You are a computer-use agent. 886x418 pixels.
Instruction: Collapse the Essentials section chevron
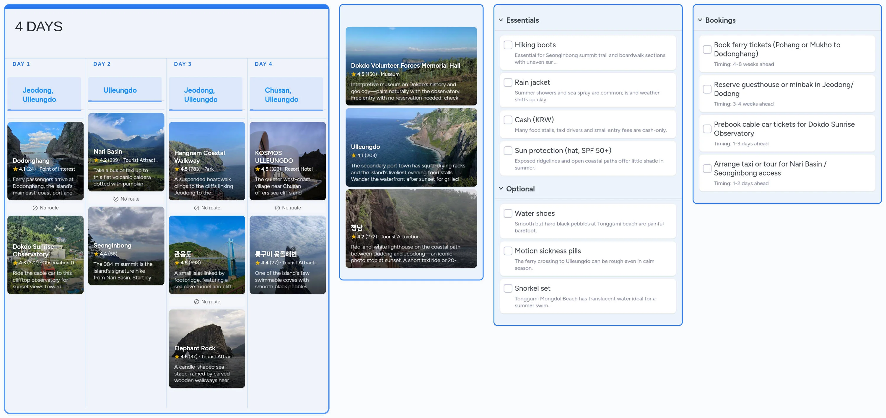point(501,20)
